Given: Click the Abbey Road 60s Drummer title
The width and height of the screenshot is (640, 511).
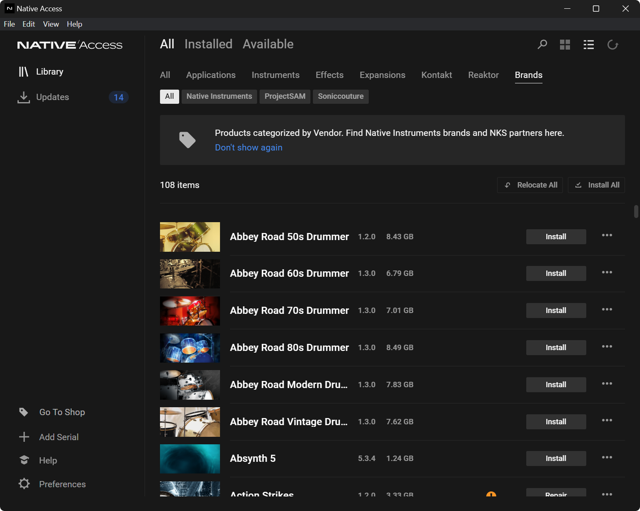Looking at the screenshot, I should point(289,273).
